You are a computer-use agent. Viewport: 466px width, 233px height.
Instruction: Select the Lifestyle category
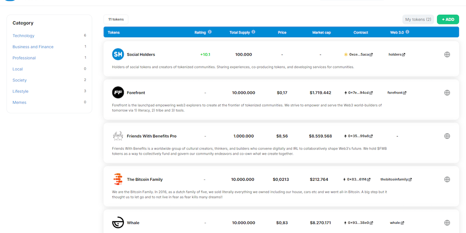tap(20, 91)
